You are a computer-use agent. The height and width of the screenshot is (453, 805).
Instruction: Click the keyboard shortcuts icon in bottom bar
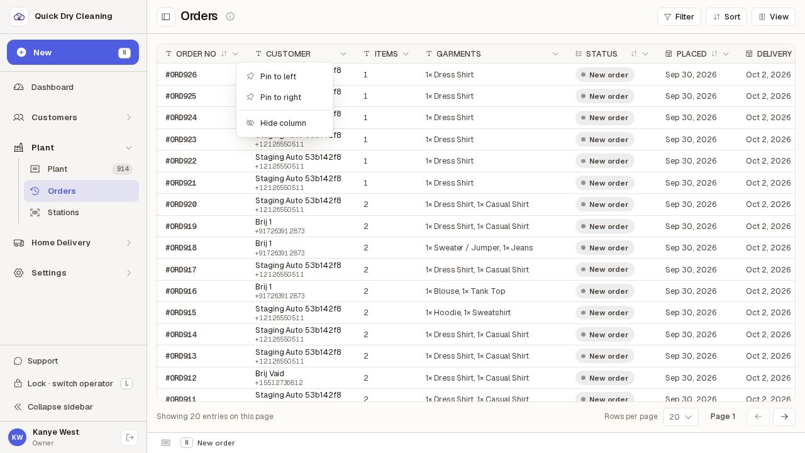(166, 443)
